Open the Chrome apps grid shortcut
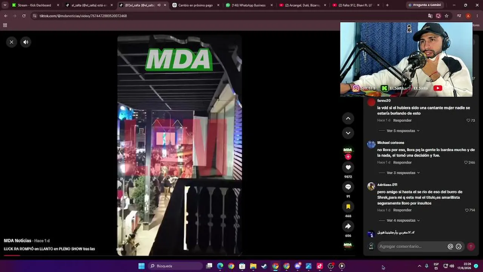483x272 pixels. coord(5,25)
